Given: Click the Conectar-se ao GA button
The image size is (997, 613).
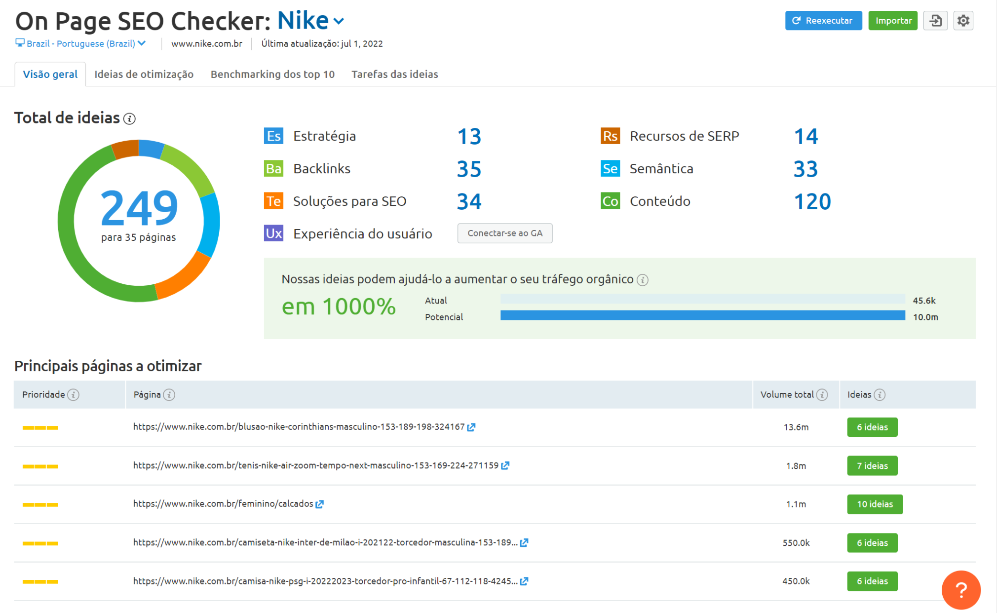Looking at the screenshot, I should 504,233.
